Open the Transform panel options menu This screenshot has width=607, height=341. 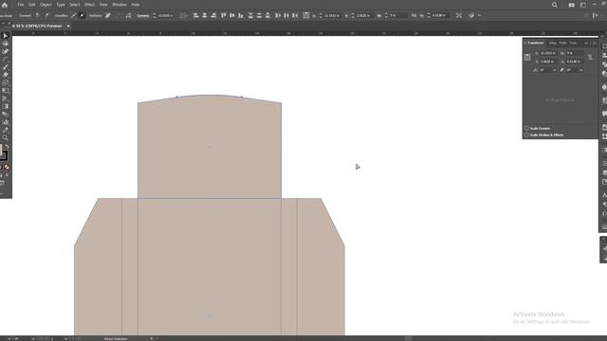coord(595,43)
